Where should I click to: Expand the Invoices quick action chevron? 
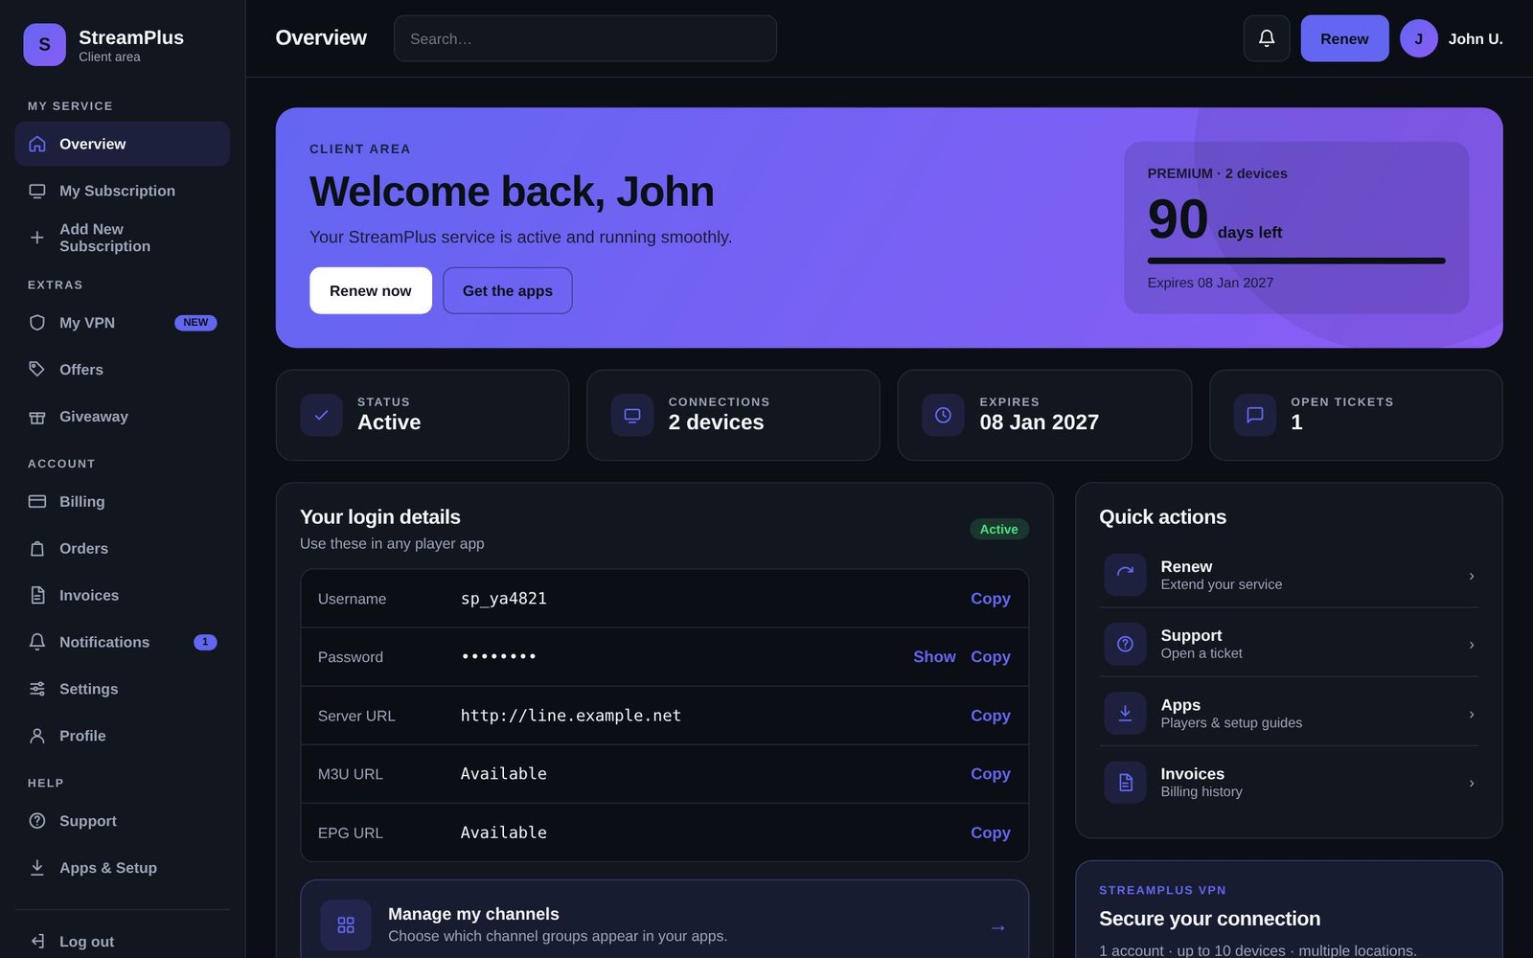pyautogui.click(x=1472, y=784)
